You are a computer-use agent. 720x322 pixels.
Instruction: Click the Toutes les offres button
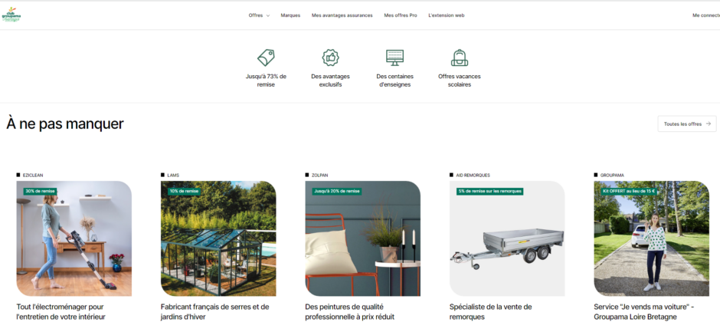687,123
